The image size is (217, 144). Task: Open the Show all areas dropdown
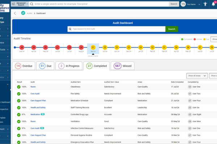(x=197, y=76)
